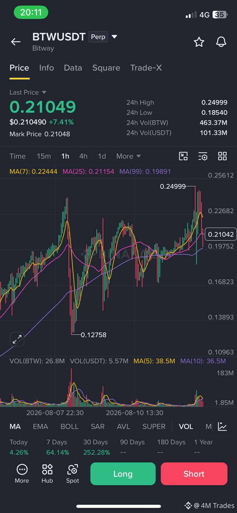Tap the MA(25): 0.21154 legend
This screenshot has width=237, height=513.
click(88, 171)
